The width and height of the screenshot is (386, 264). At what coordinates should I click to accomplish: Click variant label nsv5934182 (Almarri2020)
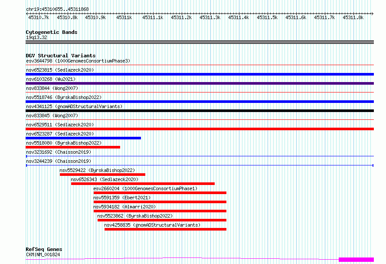(x=124, y=207)
